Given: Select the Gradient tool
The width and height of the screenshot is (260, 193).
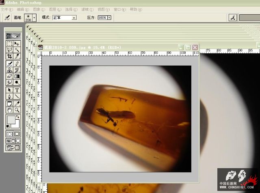Looking at the screenshot, I should point(17,76).
